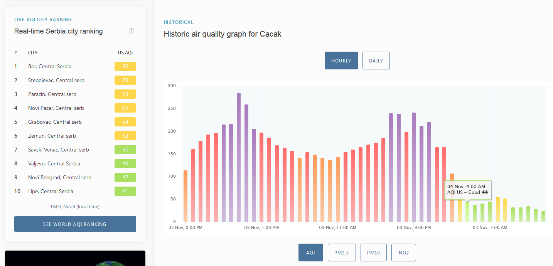Viewport: 553px width, 266px height.
Task: Open Stepojevac city ranking entry
Action: 56,80
